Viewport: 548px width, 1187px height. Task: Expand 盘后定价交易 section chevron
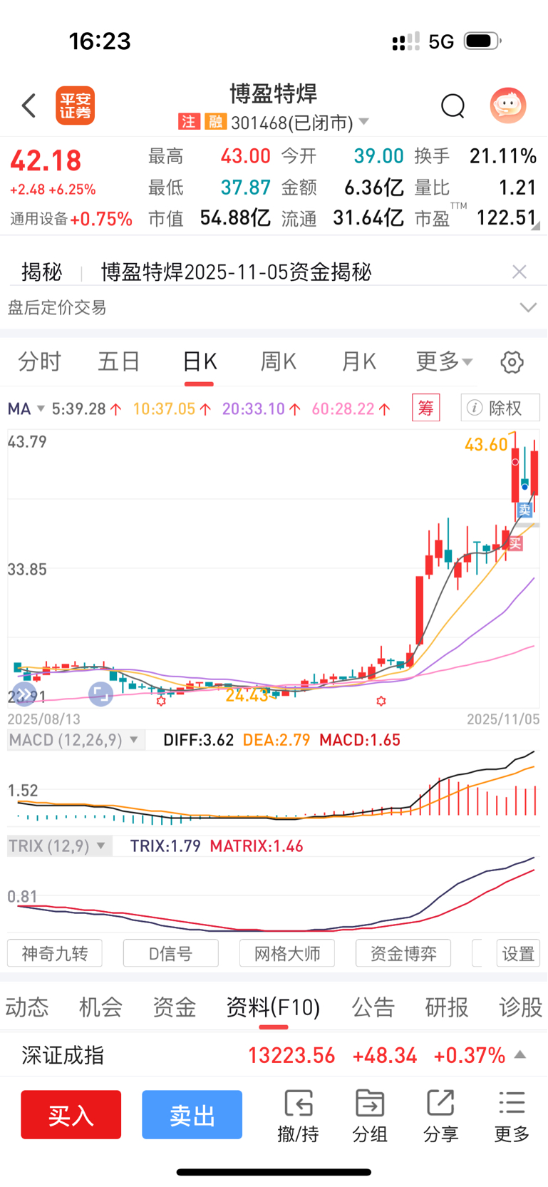click(528, 307)
